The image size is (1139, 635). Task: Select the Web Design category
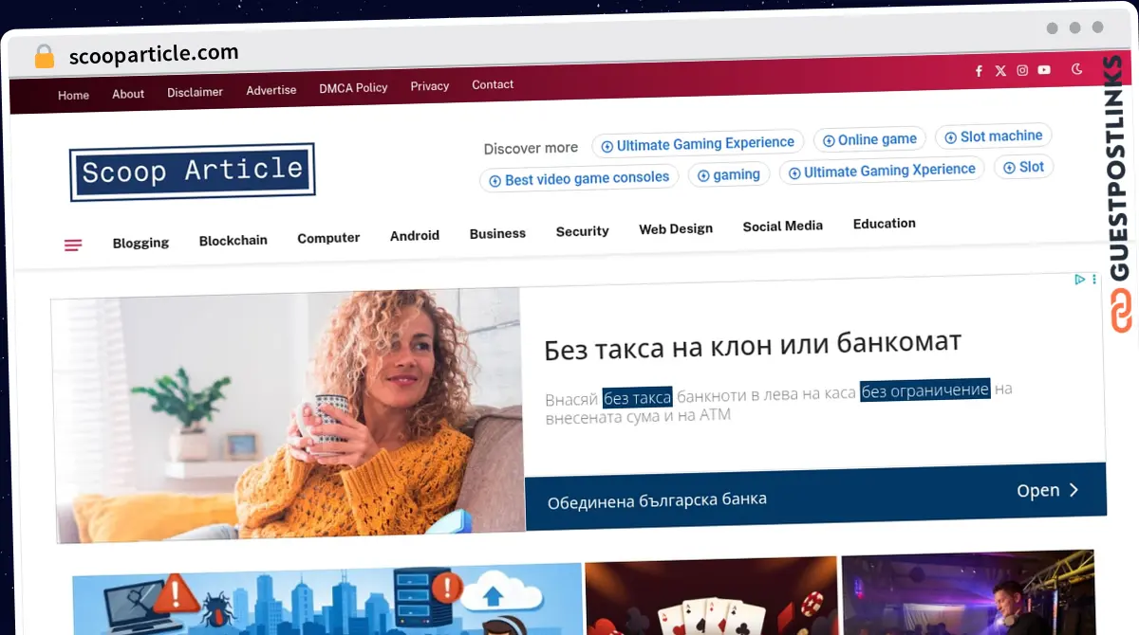point(676,228)
